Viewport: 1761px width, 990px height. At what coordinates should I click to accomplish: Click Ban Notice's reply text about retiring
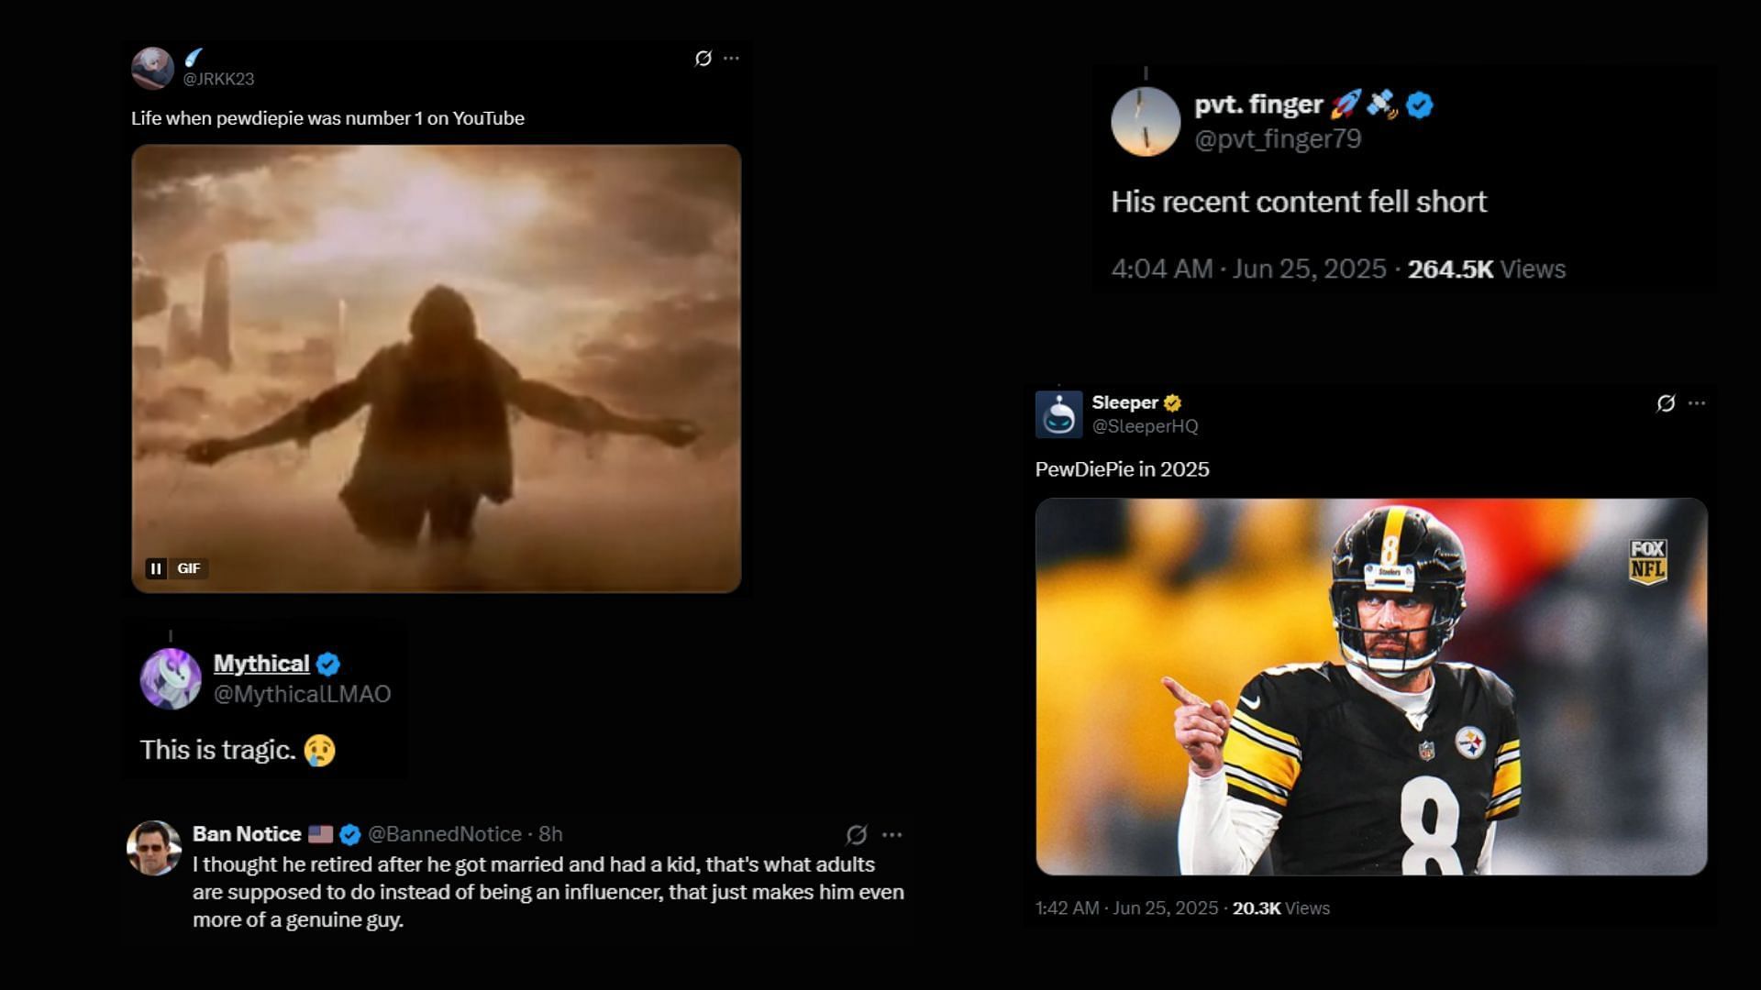coord(548,892)
